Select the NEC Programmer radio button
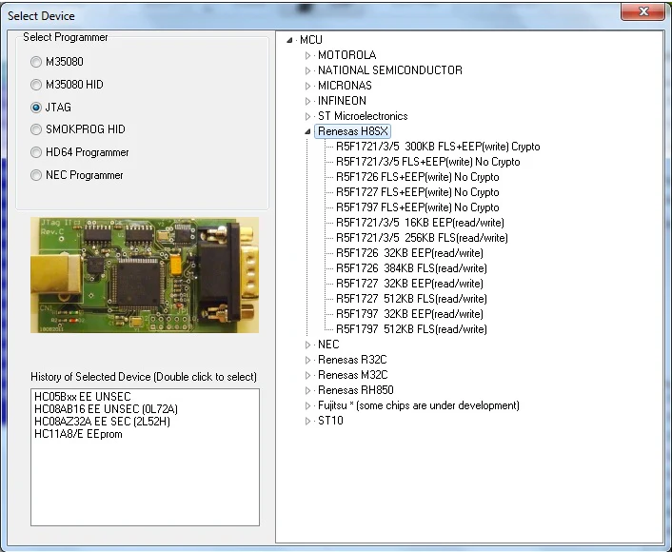The image size is (672, 552). tap(36, 175)
